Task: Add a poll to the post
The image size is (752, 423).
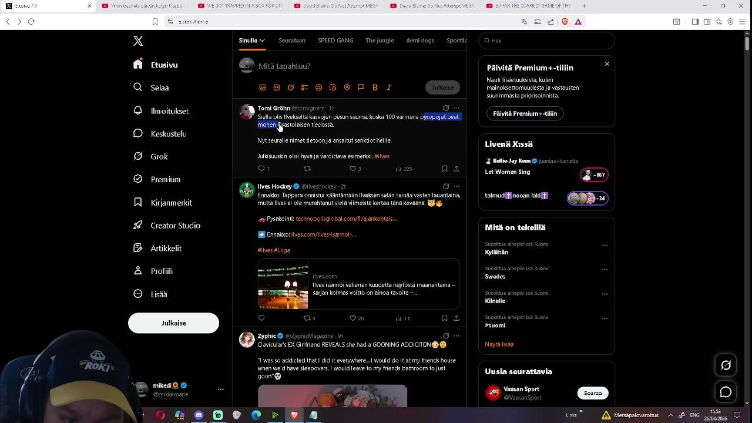Action: pyautogui.click(x=304, y=88)
